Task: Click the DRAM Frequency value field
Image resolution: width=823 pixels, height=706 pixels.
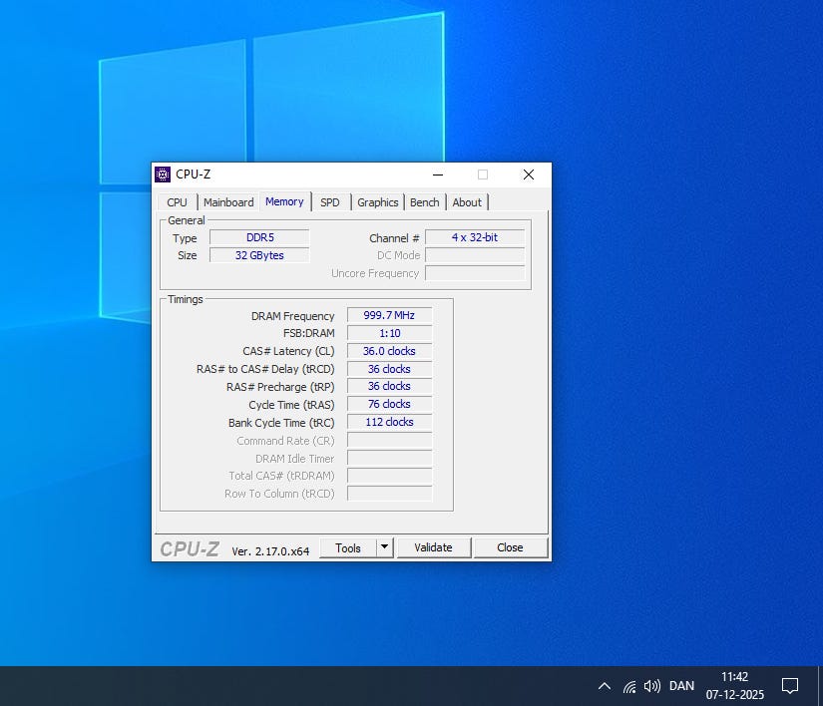Action: point(389,316)
